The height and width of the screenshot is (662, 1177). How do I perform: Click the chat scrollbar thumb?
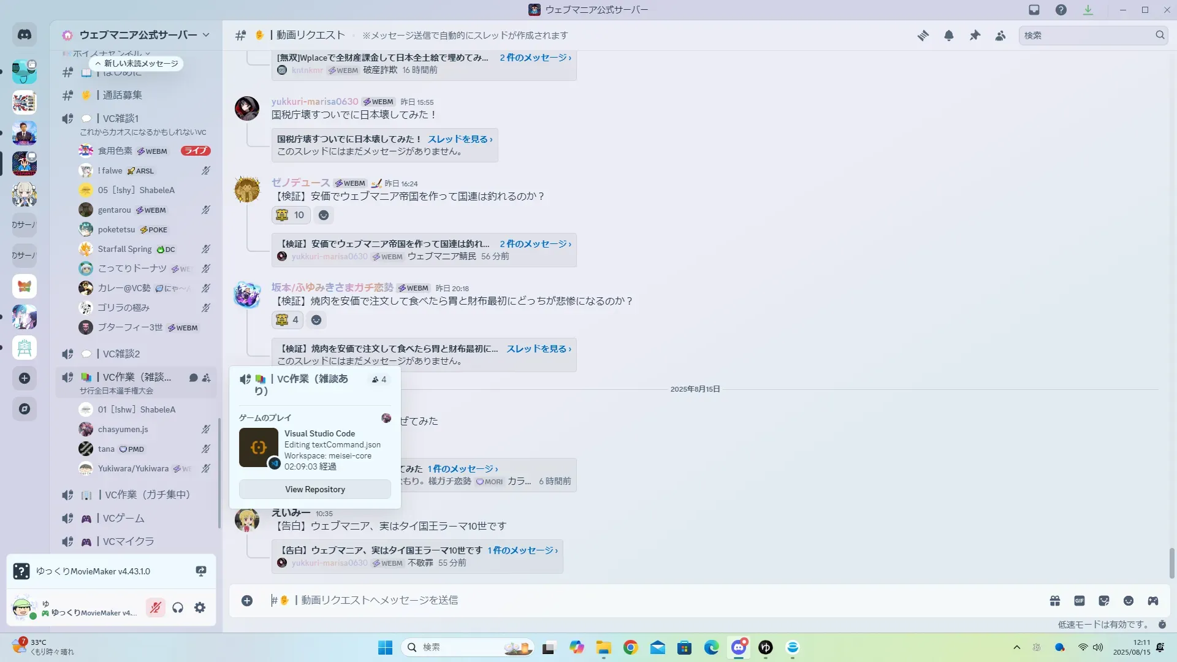click(1172, 563)
